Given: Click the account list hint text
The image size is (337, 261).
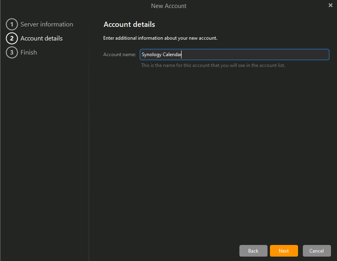Looking at the screenshot, I should (213, 65).
